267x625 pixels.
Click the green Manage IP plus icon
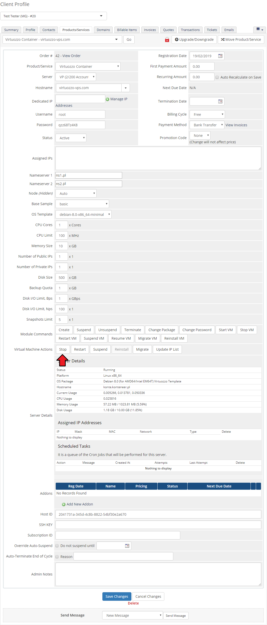tap(107, 99)
